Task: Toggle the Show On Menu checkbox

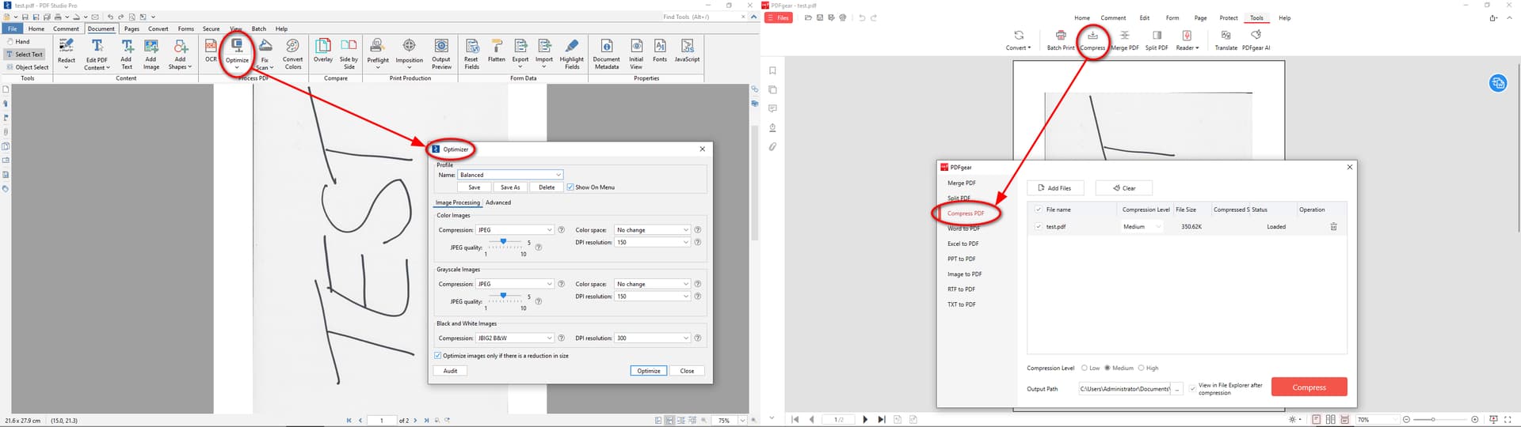Action: [570, 187]
